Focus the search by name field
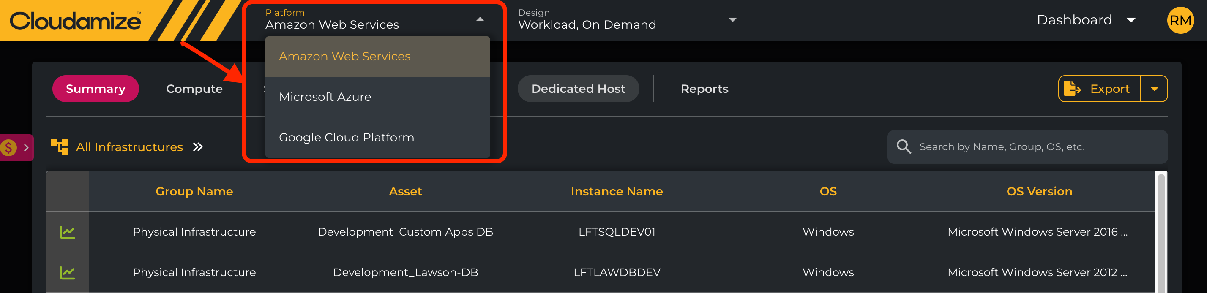1207x293 pixels. 1027,147
